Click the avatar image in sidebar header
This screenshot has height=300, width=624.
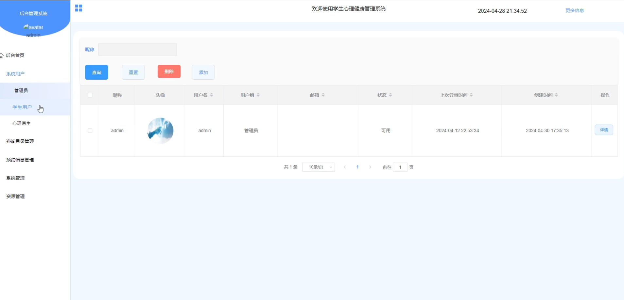tap(33, 27)
